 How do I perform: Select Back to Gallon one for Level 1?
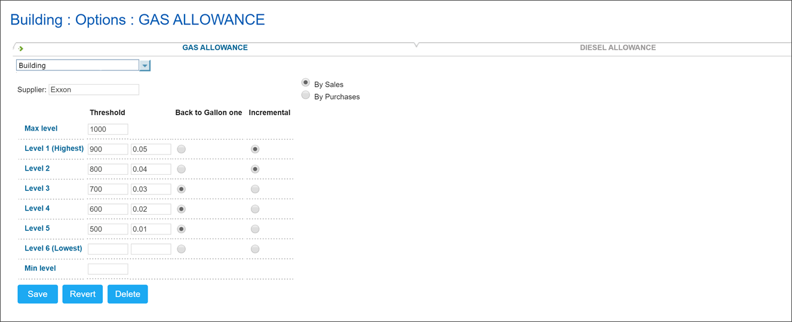[182, 149]
